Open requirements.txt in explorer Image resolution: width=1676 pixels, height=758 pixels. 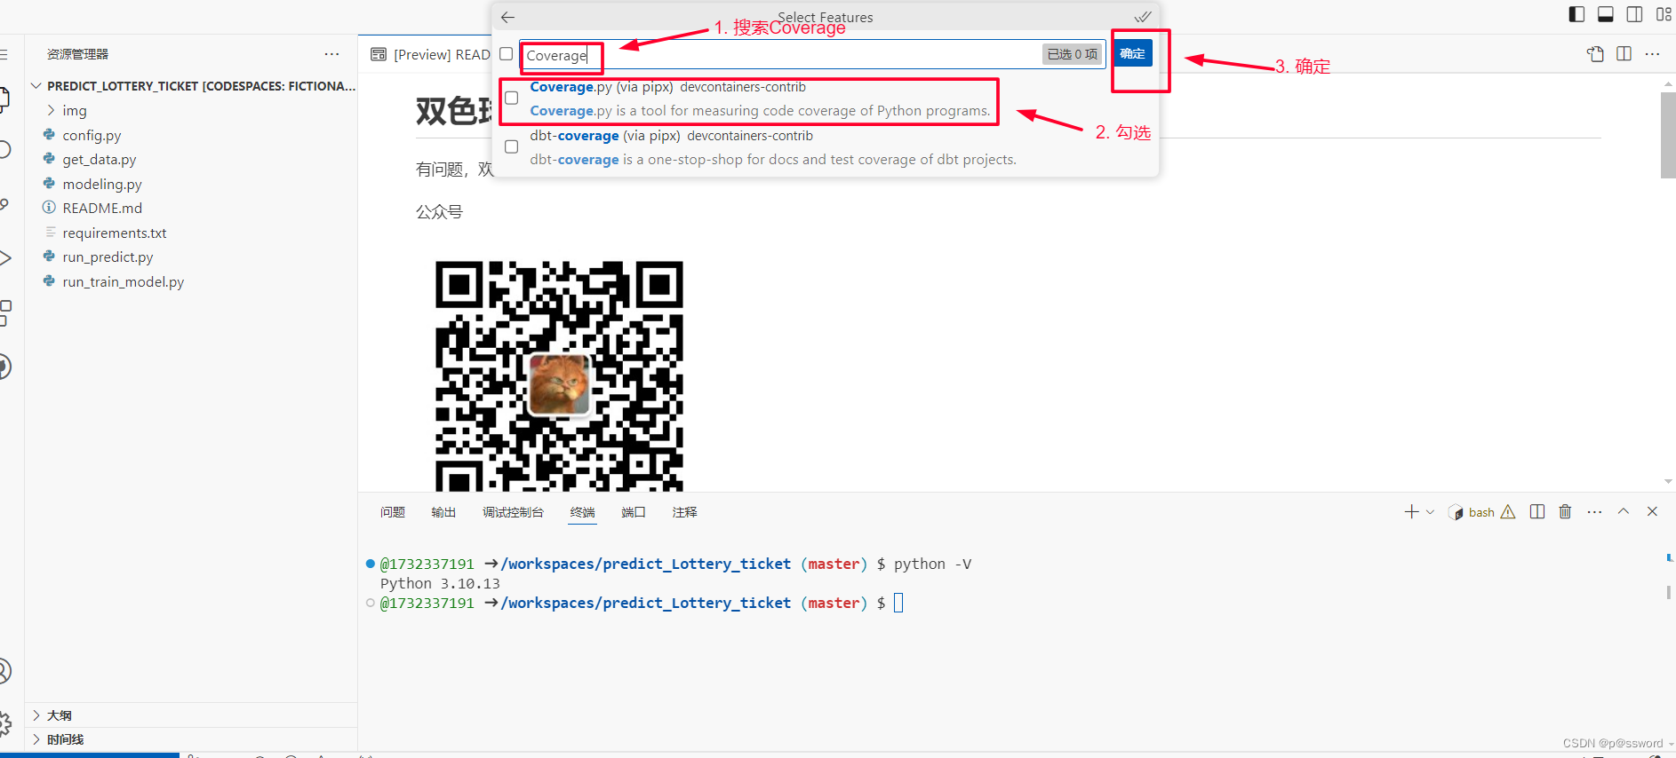coord(115,233)
